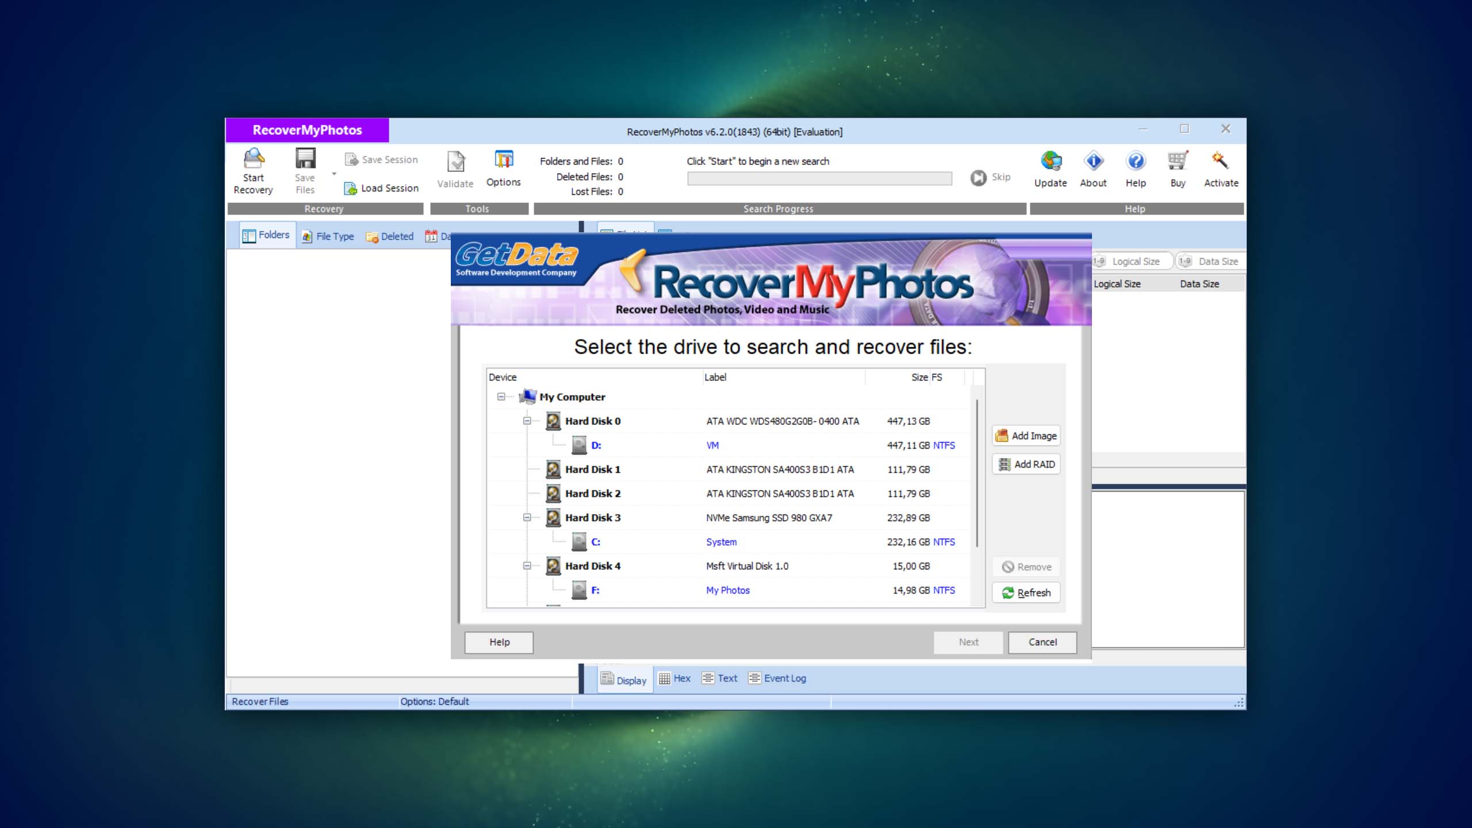
Task: Select Hard Disk 4 virtual disk
Action: (x=729, y=566)
